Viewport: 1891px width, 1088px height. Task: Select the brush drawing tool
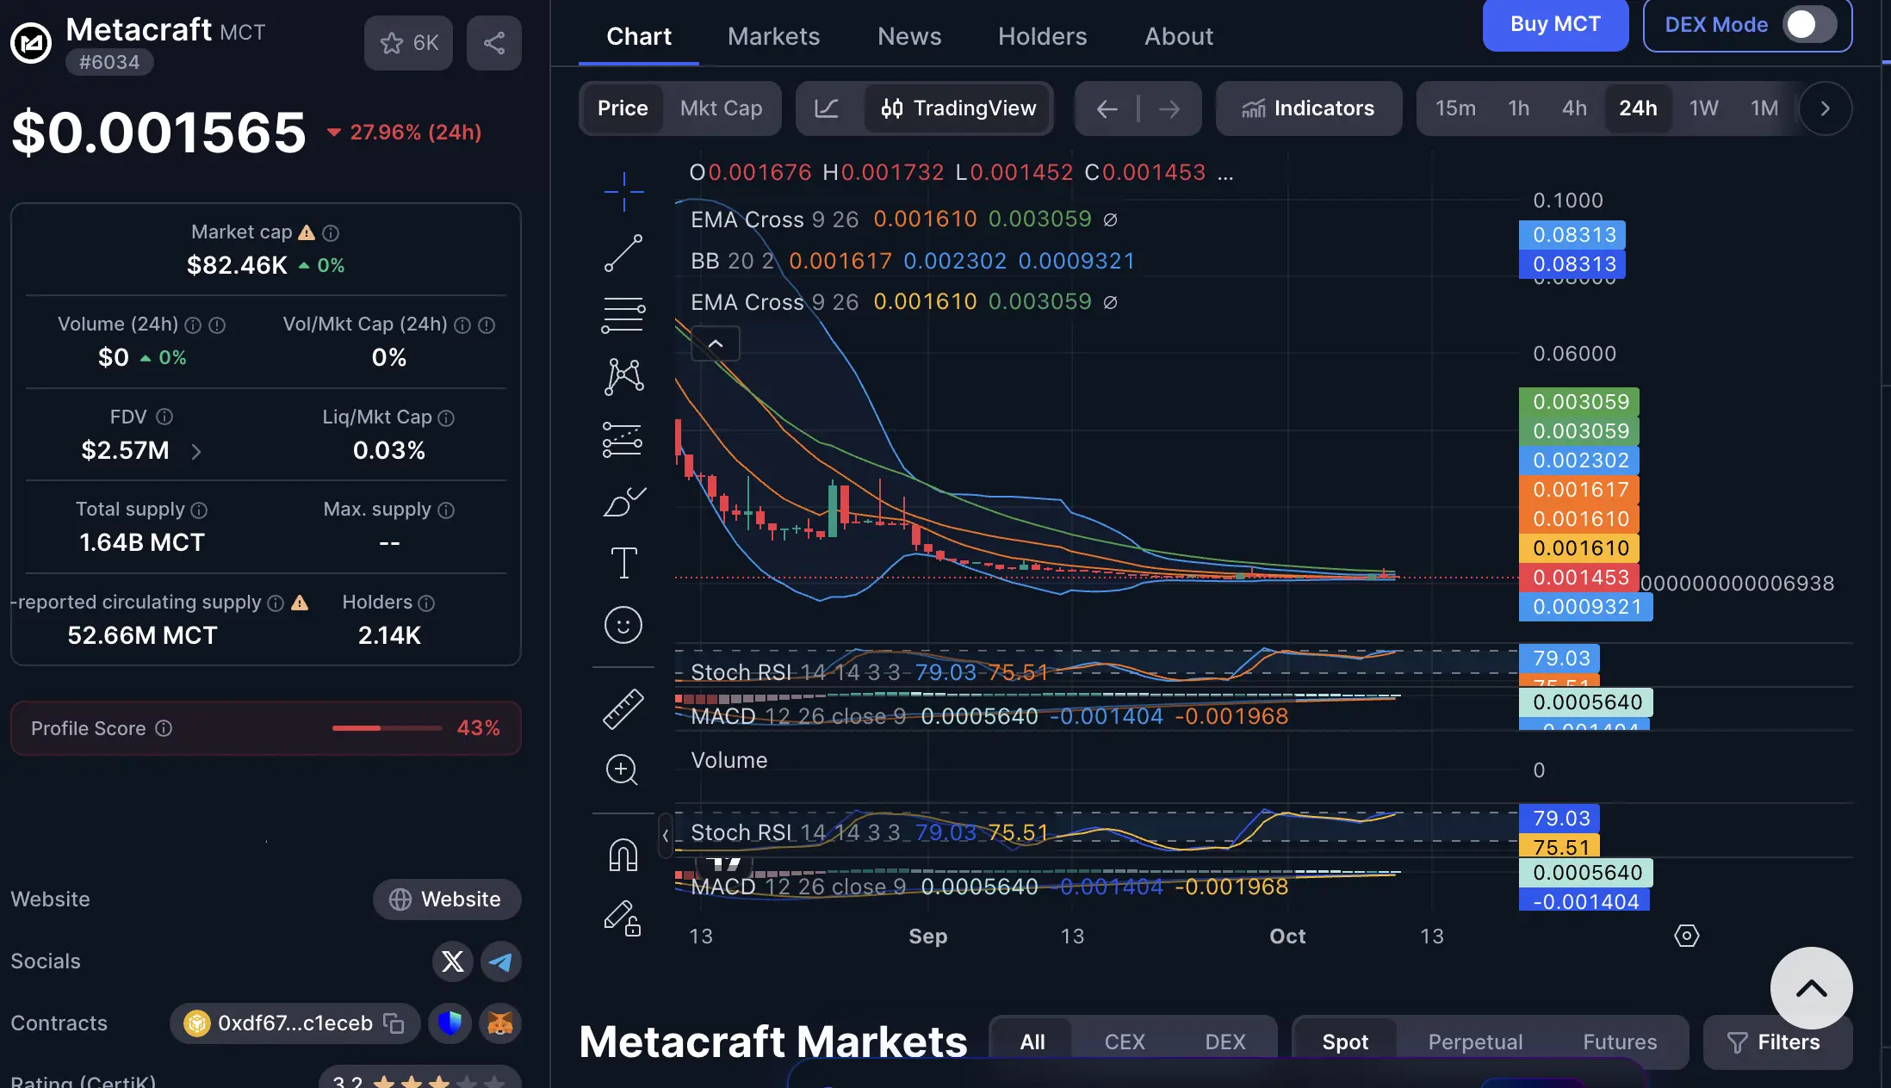point(623,501)
